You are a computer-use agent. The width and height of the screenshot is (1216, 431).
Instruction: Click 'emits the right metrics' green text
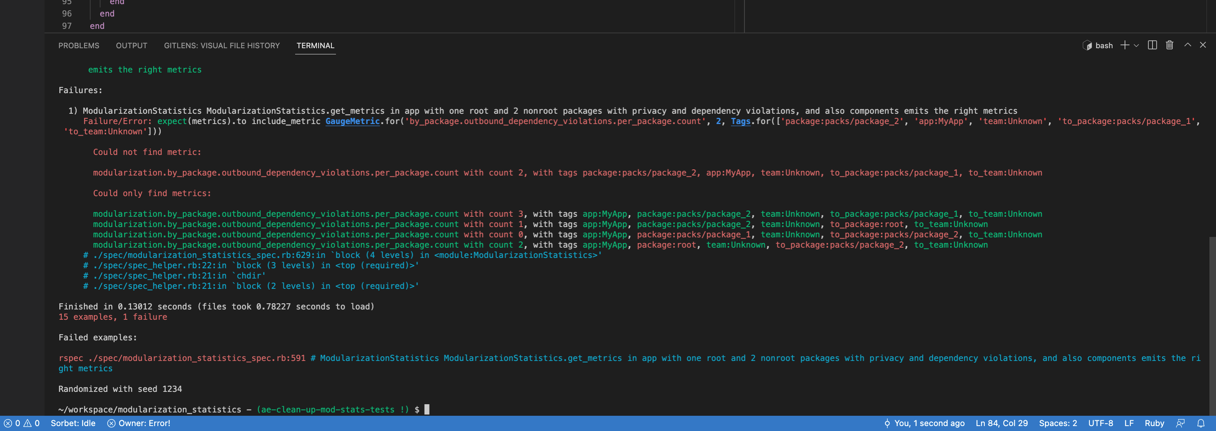tap(145, 70)
